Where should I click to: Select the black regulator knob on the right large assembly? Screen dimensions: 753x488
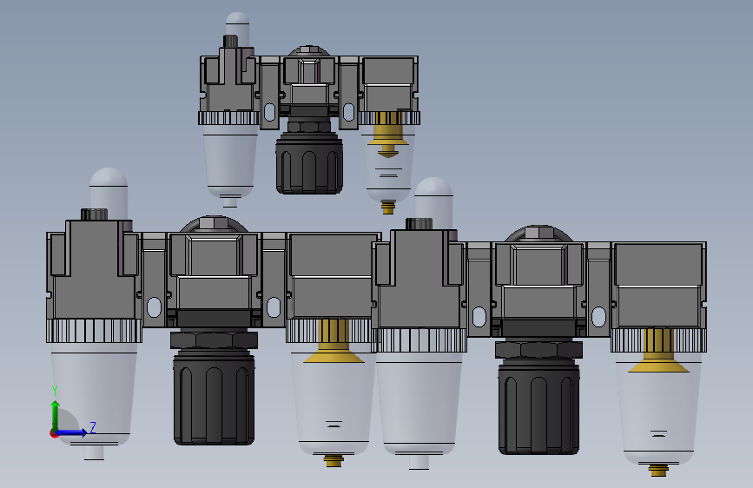[538, 407]
